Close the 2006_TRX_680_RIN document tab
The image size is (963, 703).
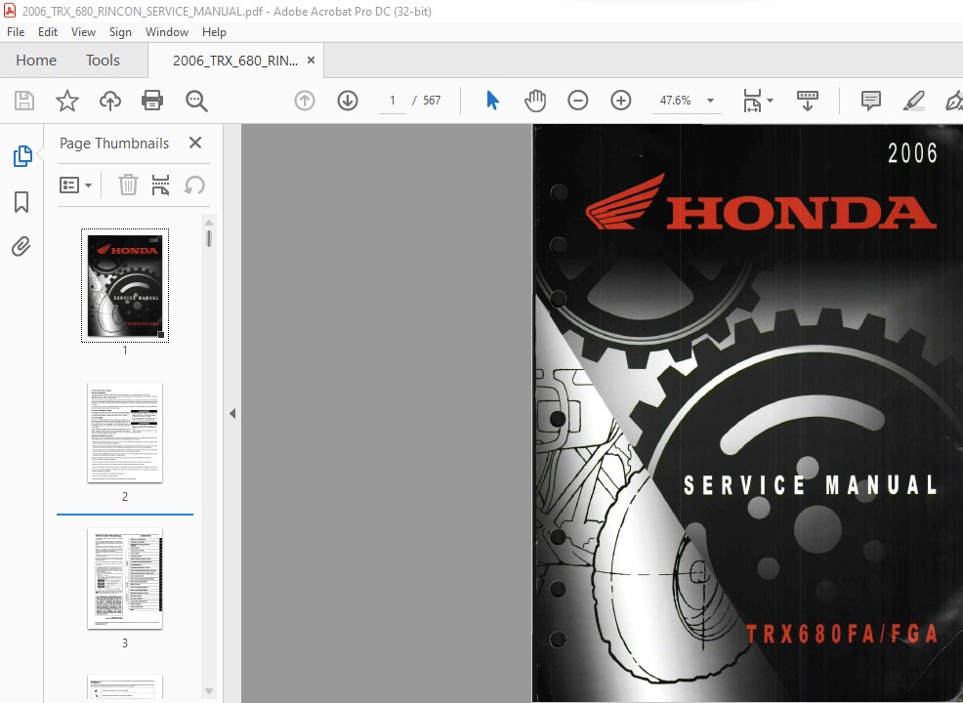coord(311,61)
